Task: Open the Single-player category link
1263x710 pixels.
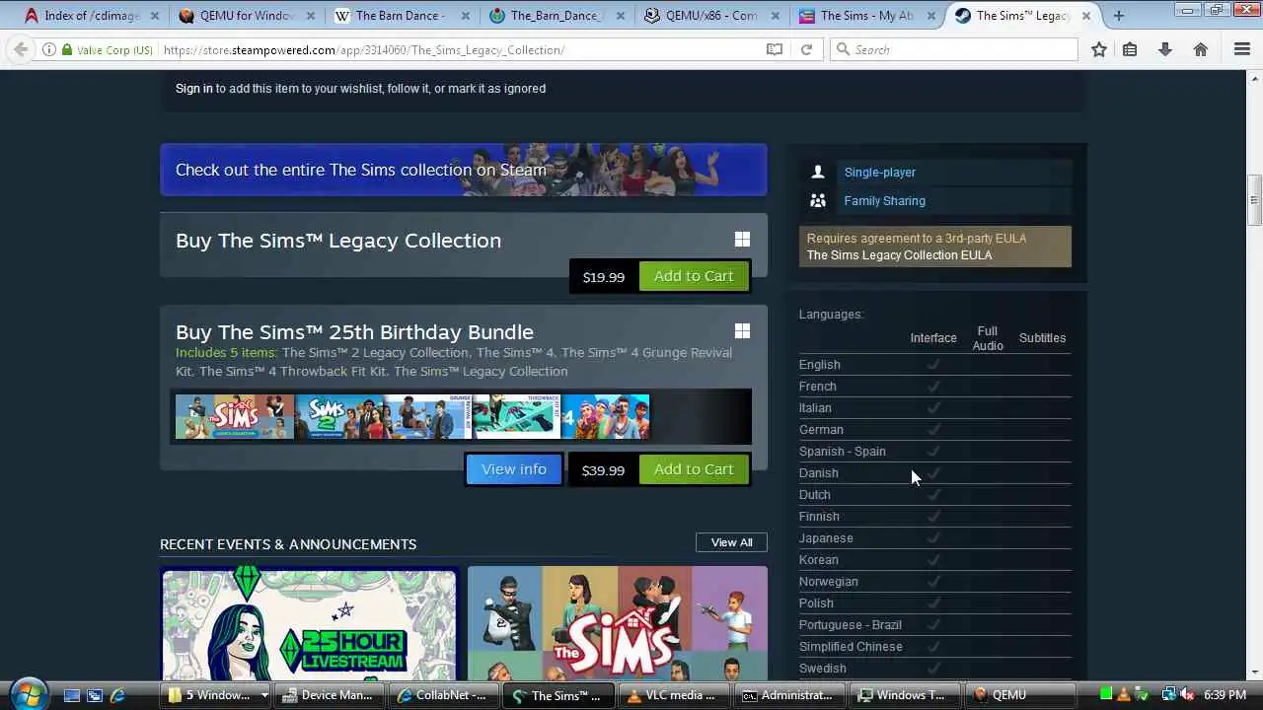Action: pyautogui.click(x=880, y=172)
